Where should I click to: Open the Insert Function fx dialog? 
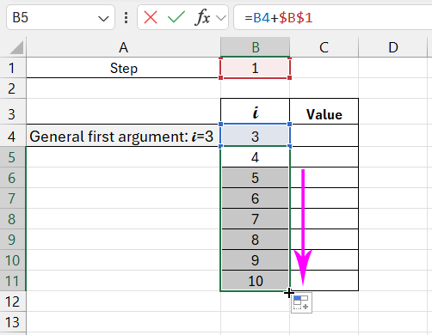point(202,17)
